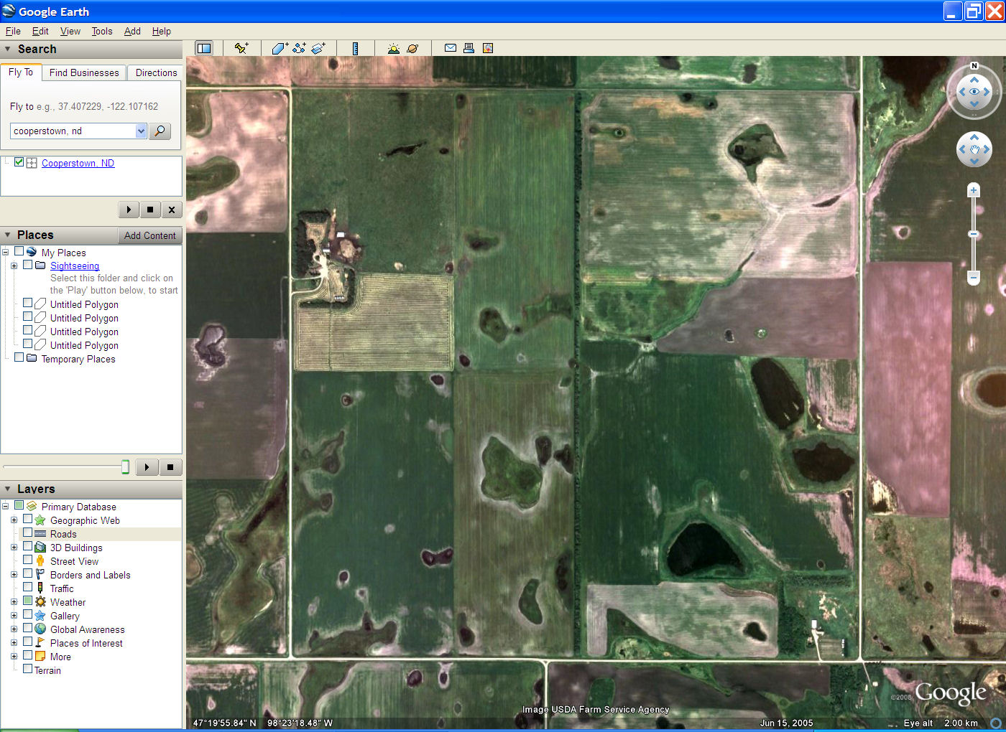Enable the Street View layer checkbox
Viewport: 1006px width, 732px height.
(x=27, y=560)
